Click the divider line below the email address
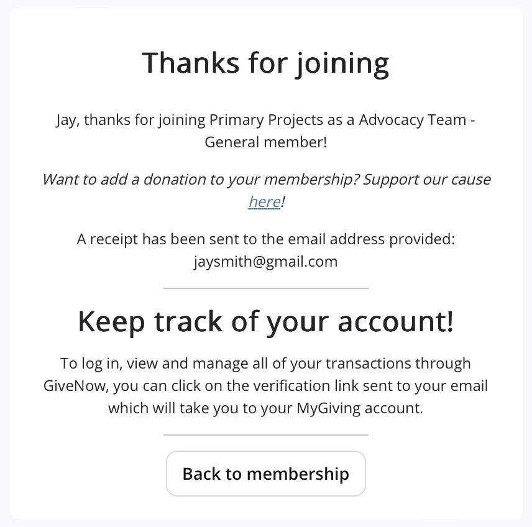The width and height of the screenshot is (532, 527). [x=265, y=288]
